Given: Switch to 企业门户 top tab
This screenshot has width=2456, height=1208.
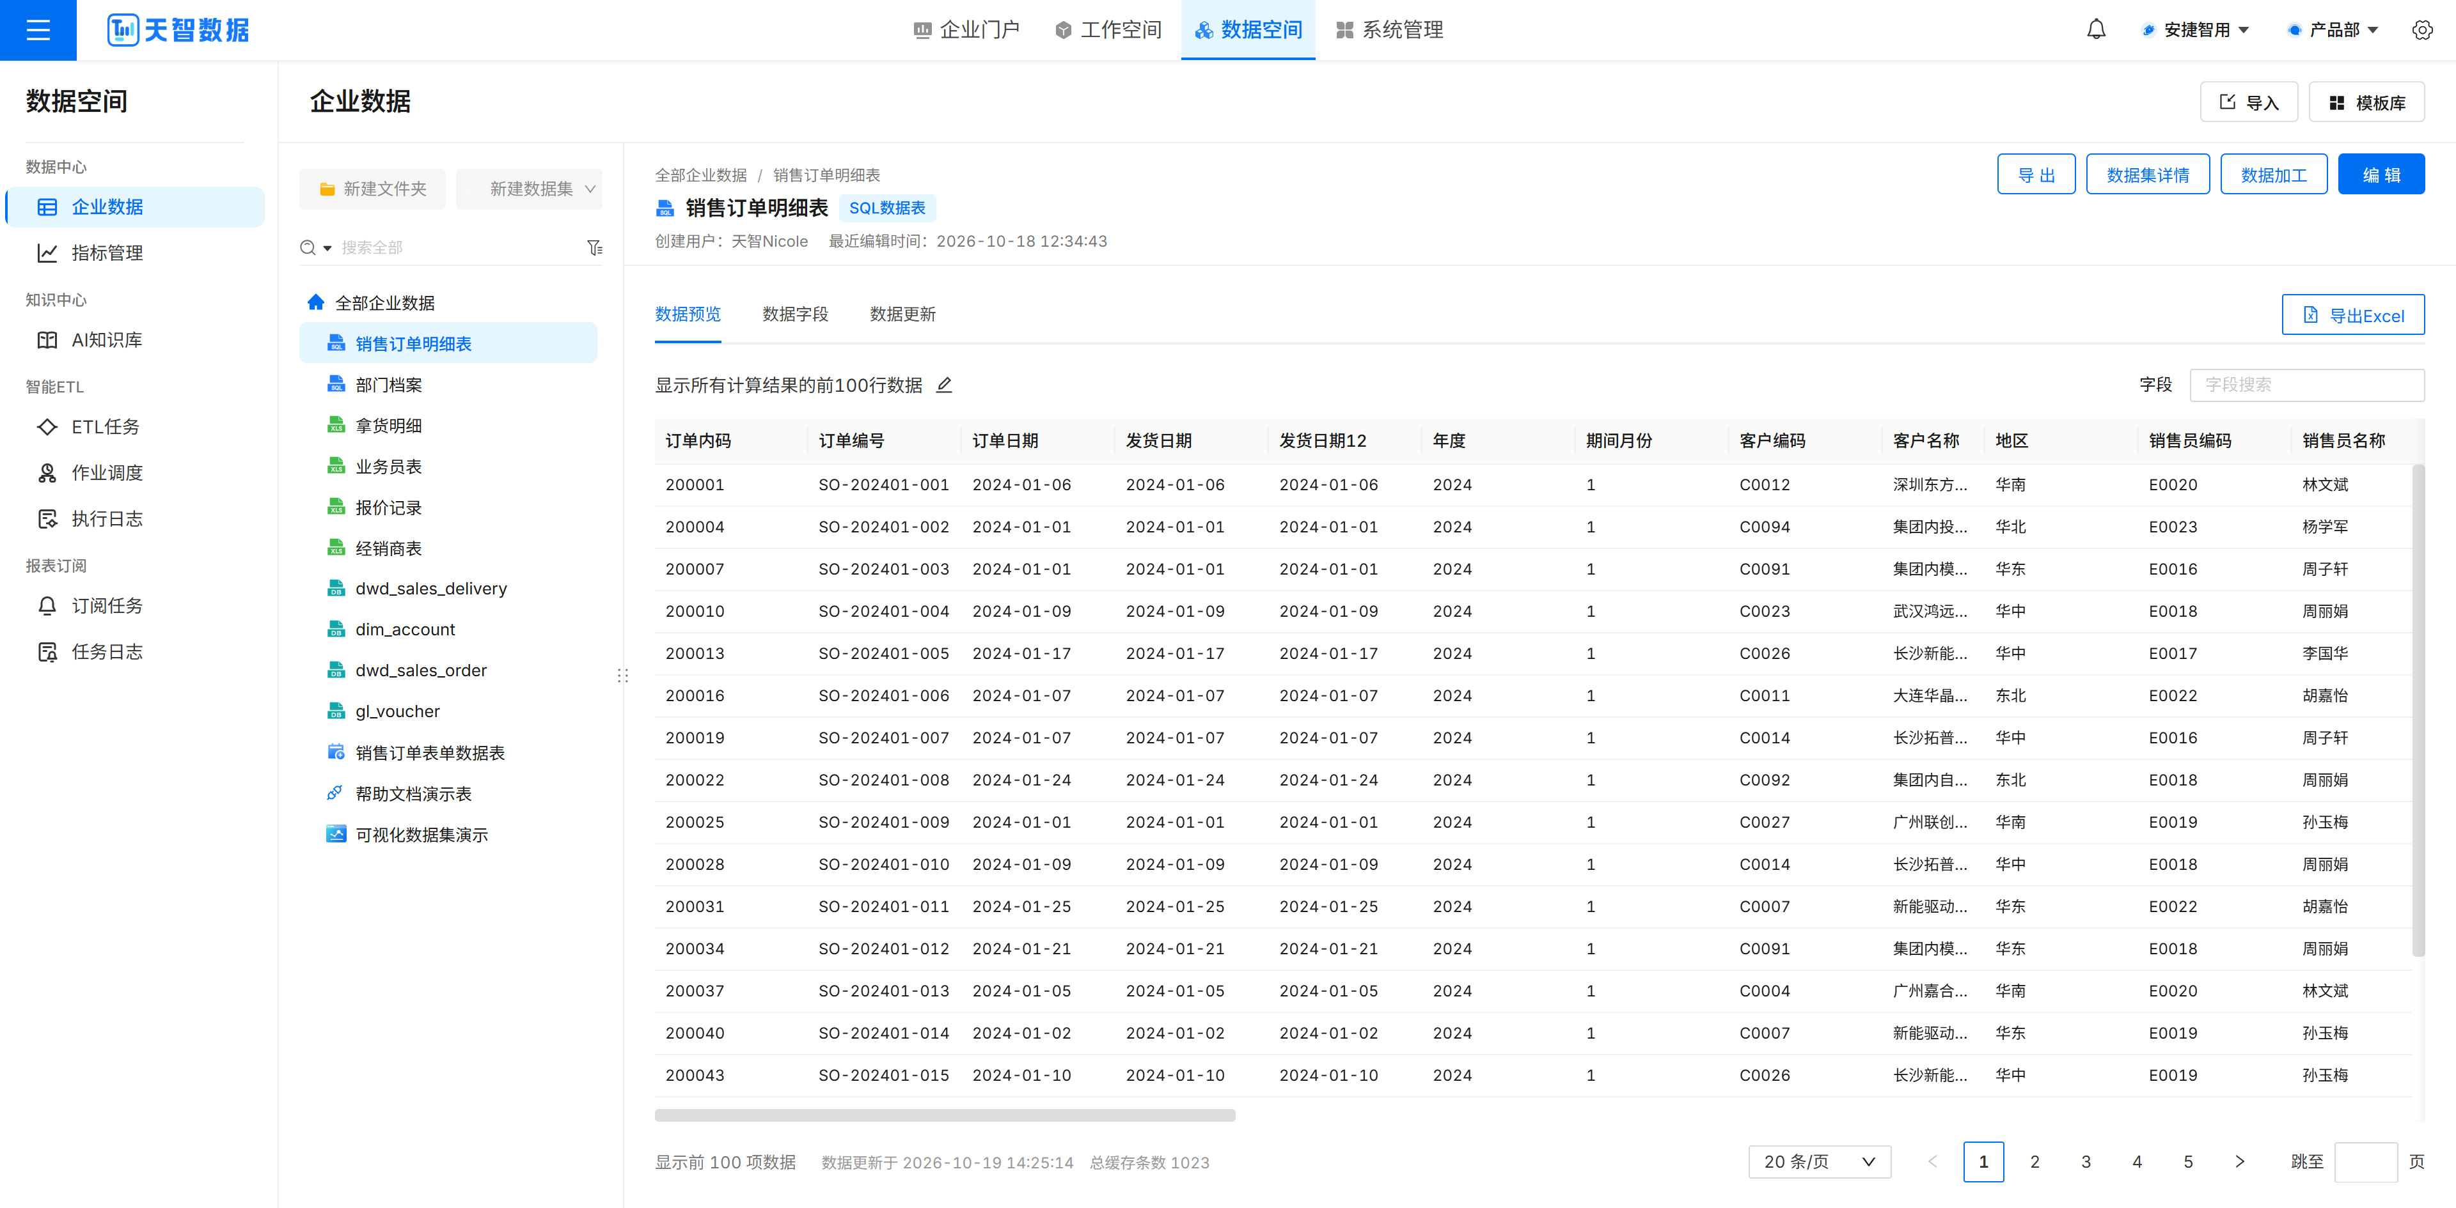Looking at the screenshot, I should (x=967, y=29).
